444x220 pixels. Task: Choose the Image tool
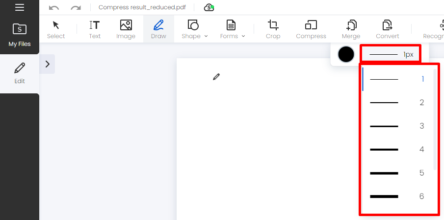pyautogui.click(x=126, y=29)
